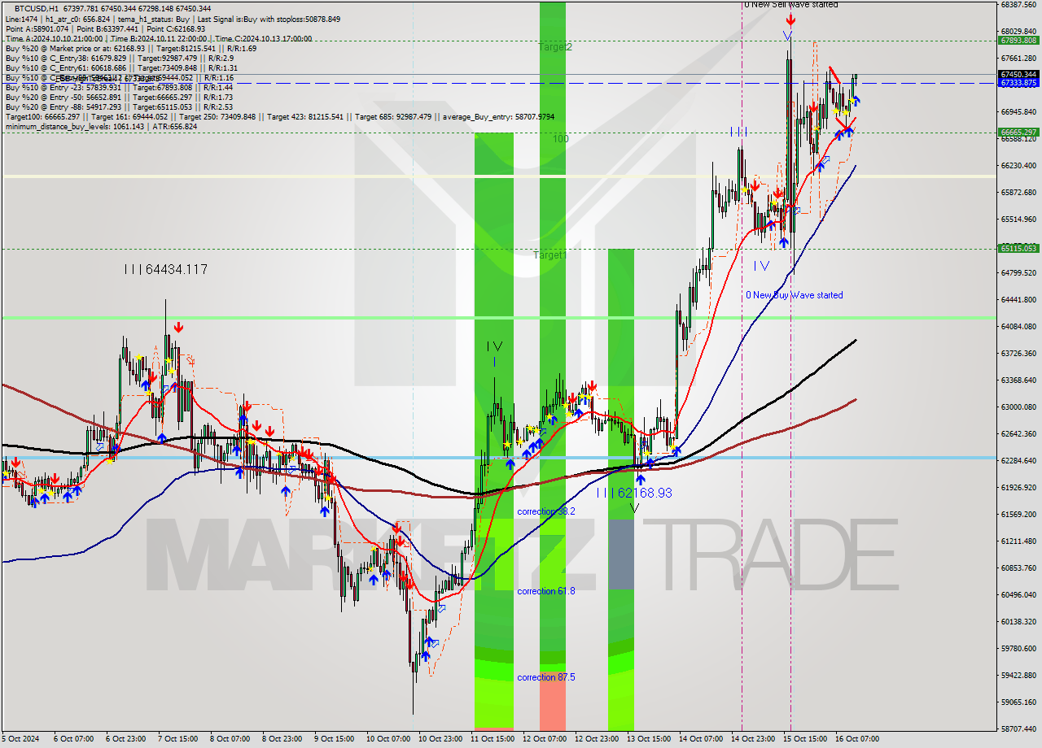Select the wave label 'I I I 62168.93'
1042x748 pixels.
click(634, 493)
